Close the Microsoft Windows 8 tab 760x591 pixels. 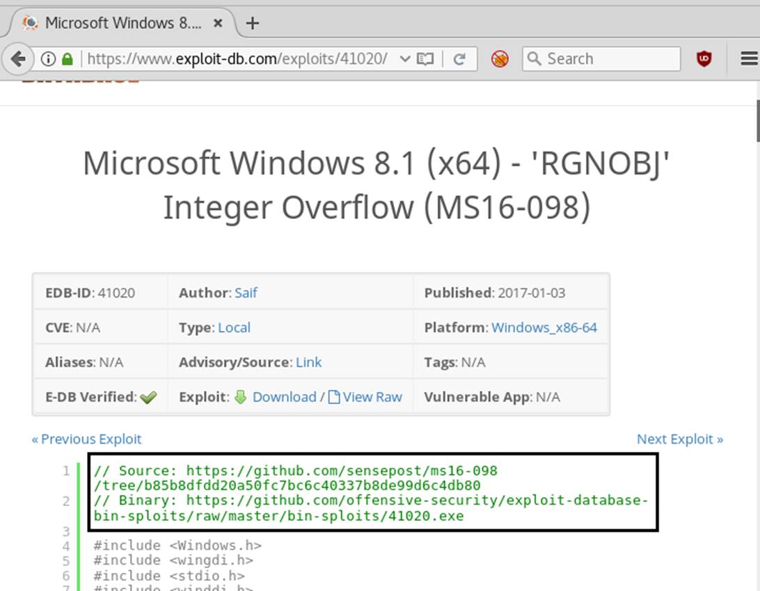point(218,23)
